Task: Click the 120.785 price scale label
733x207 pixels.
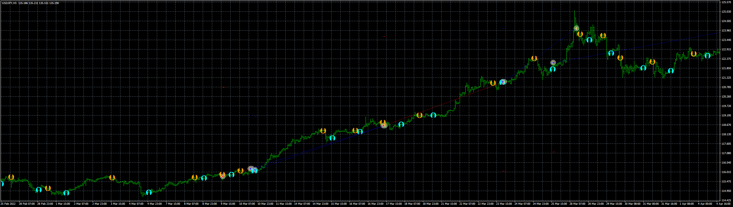Action: click(x=726, y=87)
